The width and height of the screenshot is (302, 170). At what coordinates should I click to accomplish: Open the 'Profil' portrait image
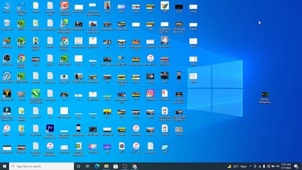107,7
